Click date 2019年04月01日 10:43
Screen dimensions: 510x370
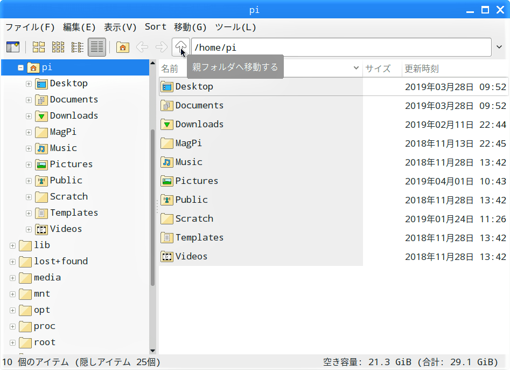pos(456,181)
